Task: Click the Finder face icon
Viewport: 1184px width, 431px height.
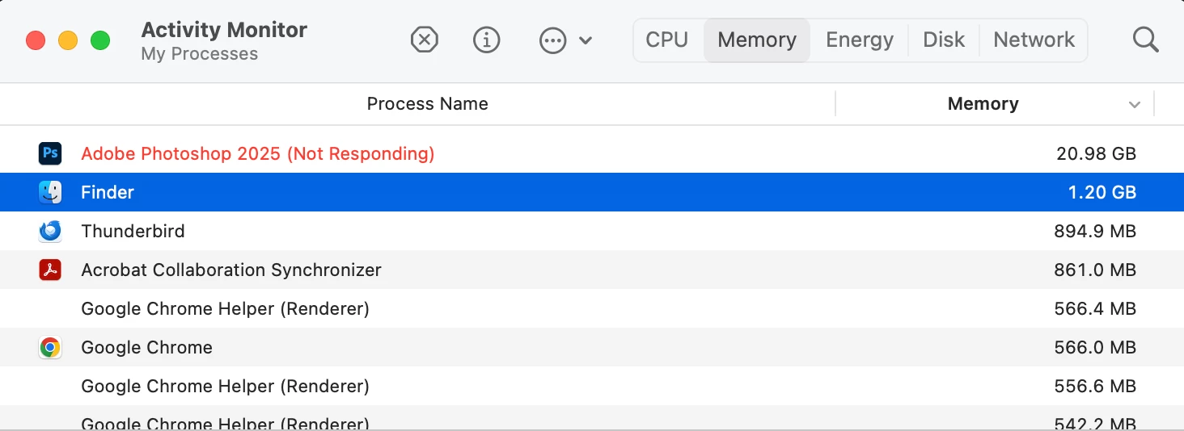Action: click(x=50, y=192)
